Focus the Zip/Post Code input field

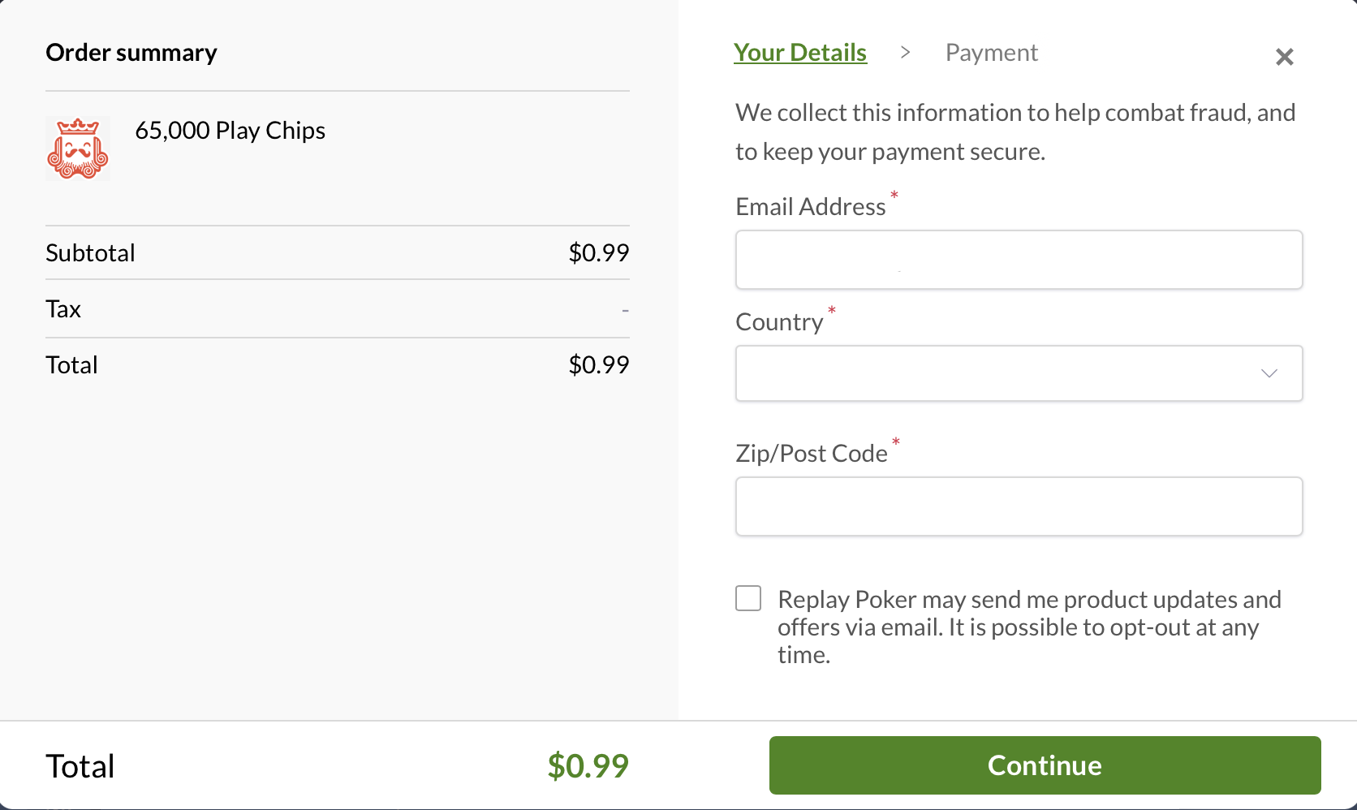click(x=1019, y=506)
